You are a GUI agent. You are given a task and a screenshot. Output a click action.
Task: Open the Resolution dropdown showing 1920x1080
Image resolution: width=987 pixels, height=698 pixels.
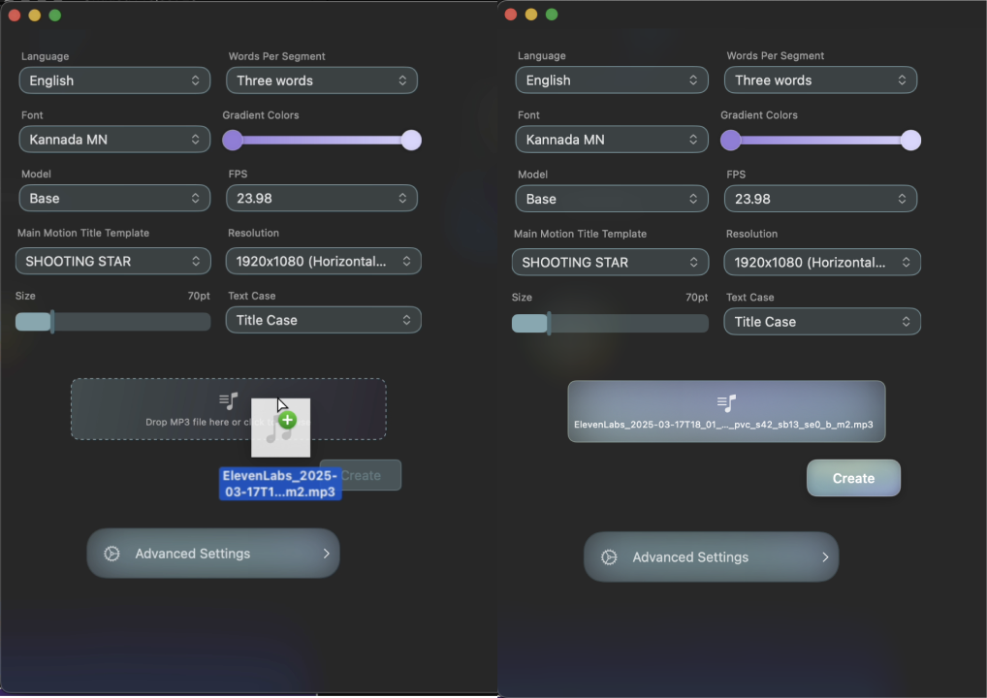coord(323,261)
